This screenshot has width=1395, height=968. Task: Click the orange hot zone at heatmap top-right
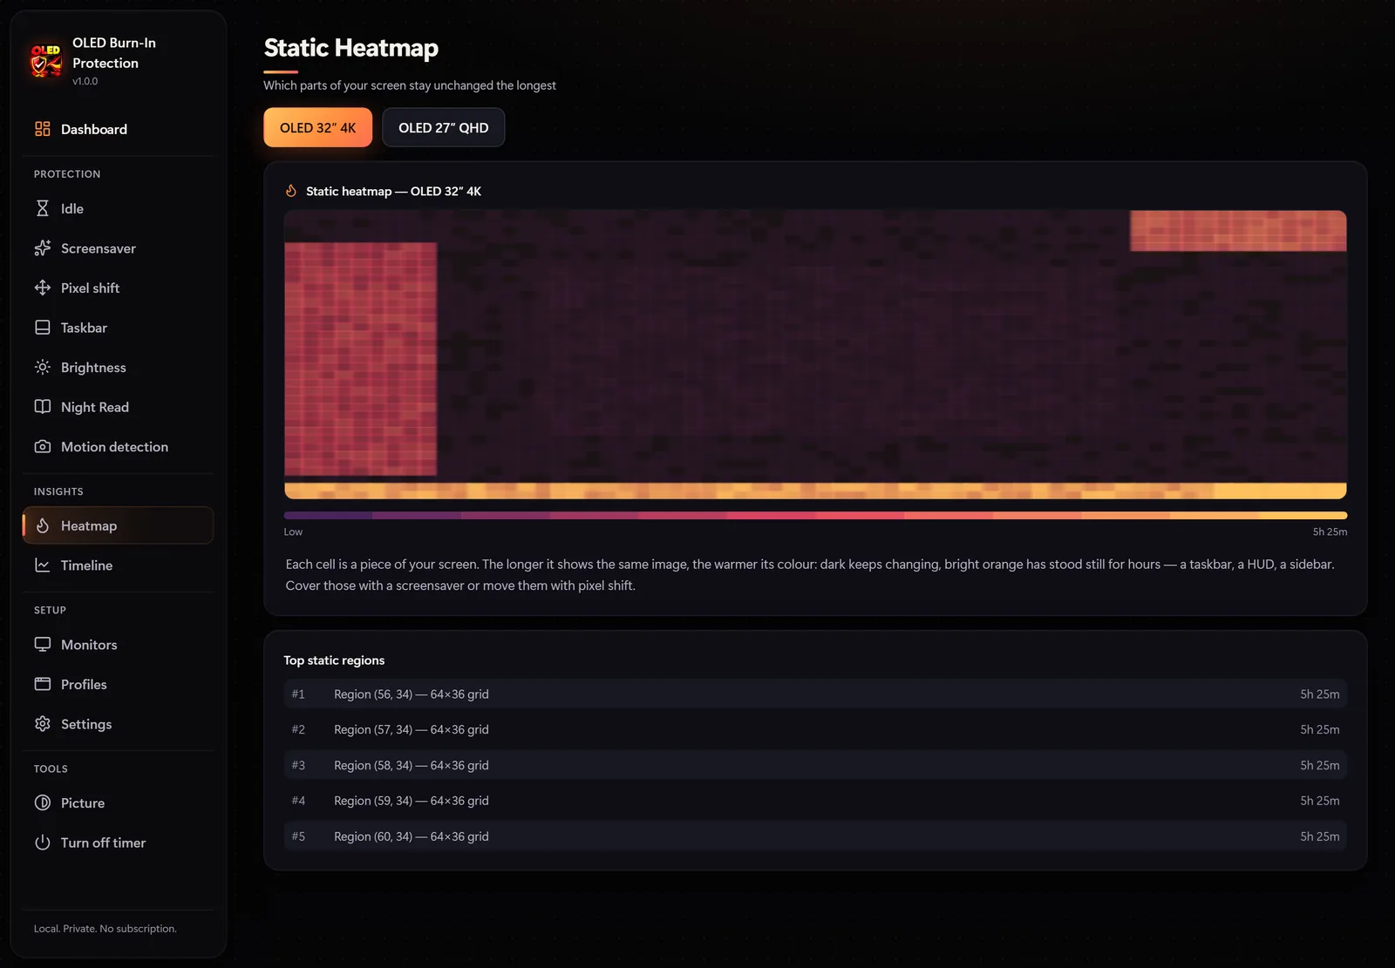(x=1238, y=231)
